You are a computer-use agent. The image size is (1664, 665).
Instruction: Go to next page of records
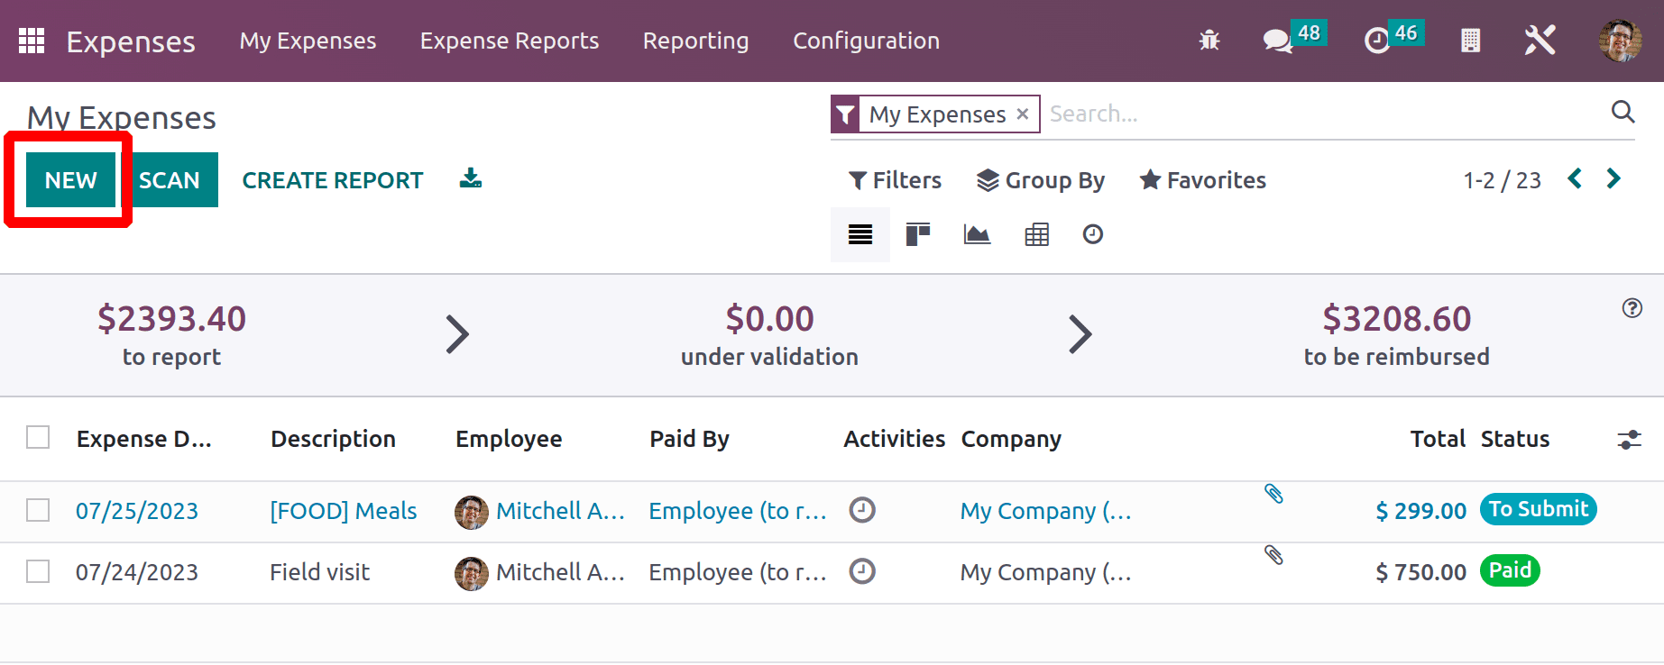coord(1613,179)
